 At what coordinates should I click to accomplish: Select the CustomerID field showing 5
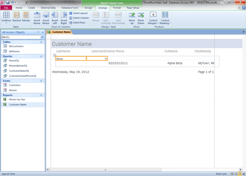coord(97,59)
